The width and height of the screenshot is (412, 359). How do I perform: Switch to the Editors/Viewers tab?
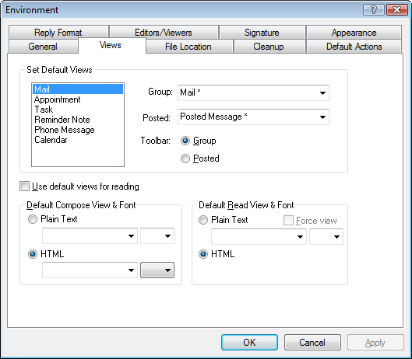coord(164,33)
